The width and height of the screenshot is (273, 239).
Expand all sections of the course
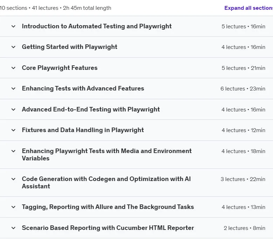[248, 8]
